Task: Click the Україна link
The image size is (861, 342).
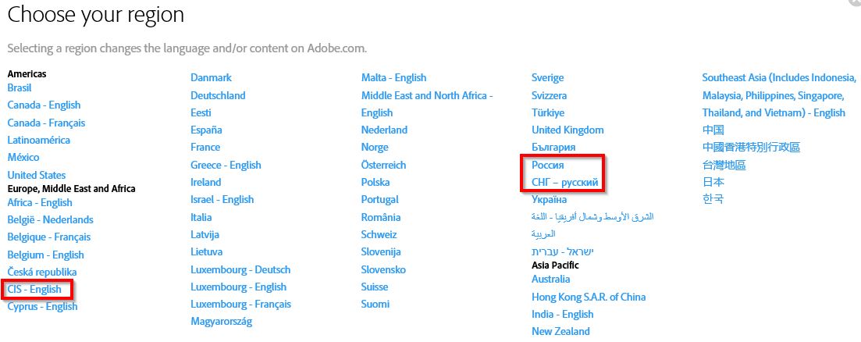Action: [x=550, y=200]
